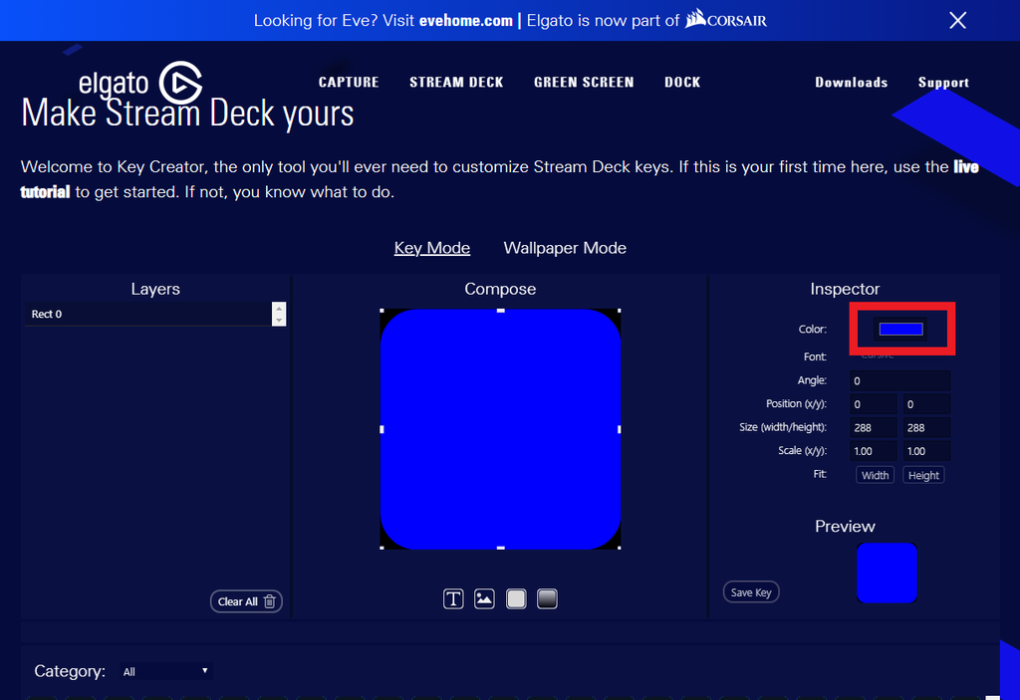The width and height of the screenshot is (1020, 700).
Task: Click the Size width input field
Action: (x=874, y=427)
